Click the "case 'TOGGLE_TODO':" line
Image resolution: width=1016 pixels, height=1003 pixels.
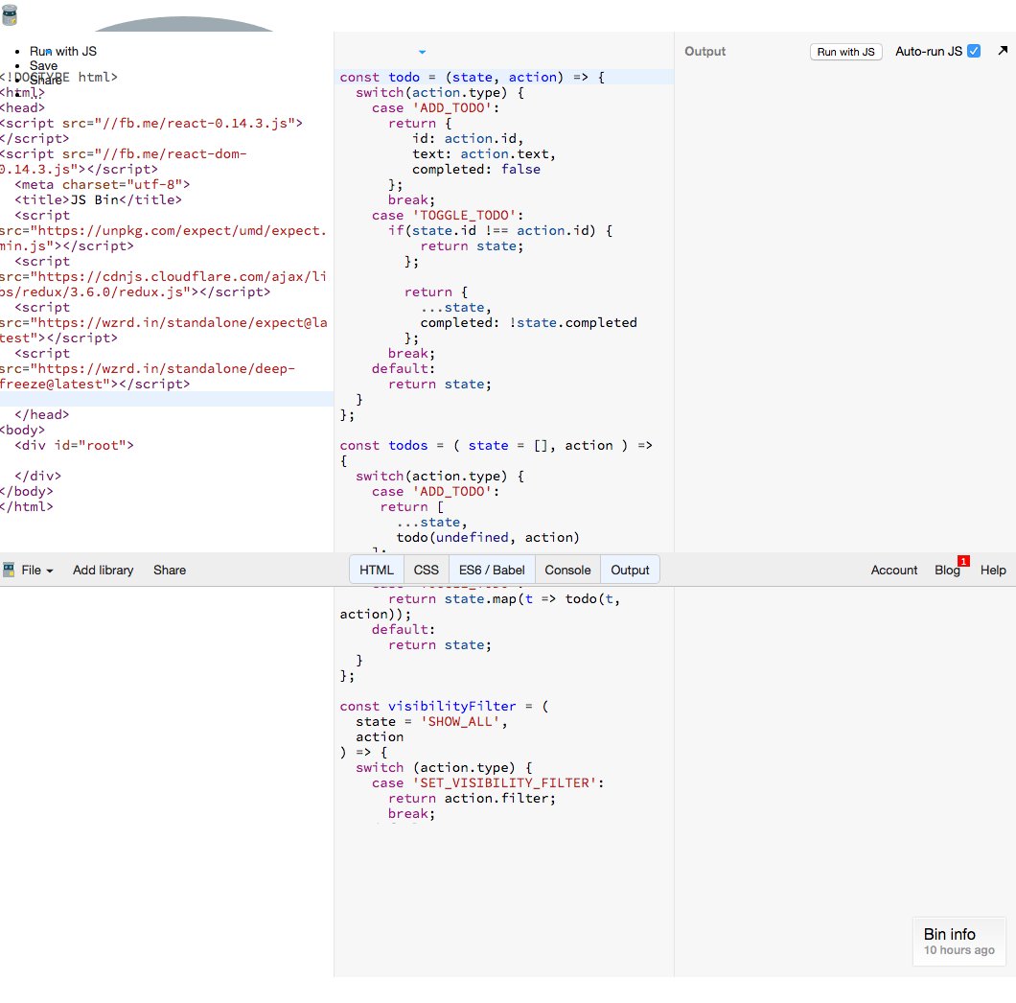pos(447,215)
